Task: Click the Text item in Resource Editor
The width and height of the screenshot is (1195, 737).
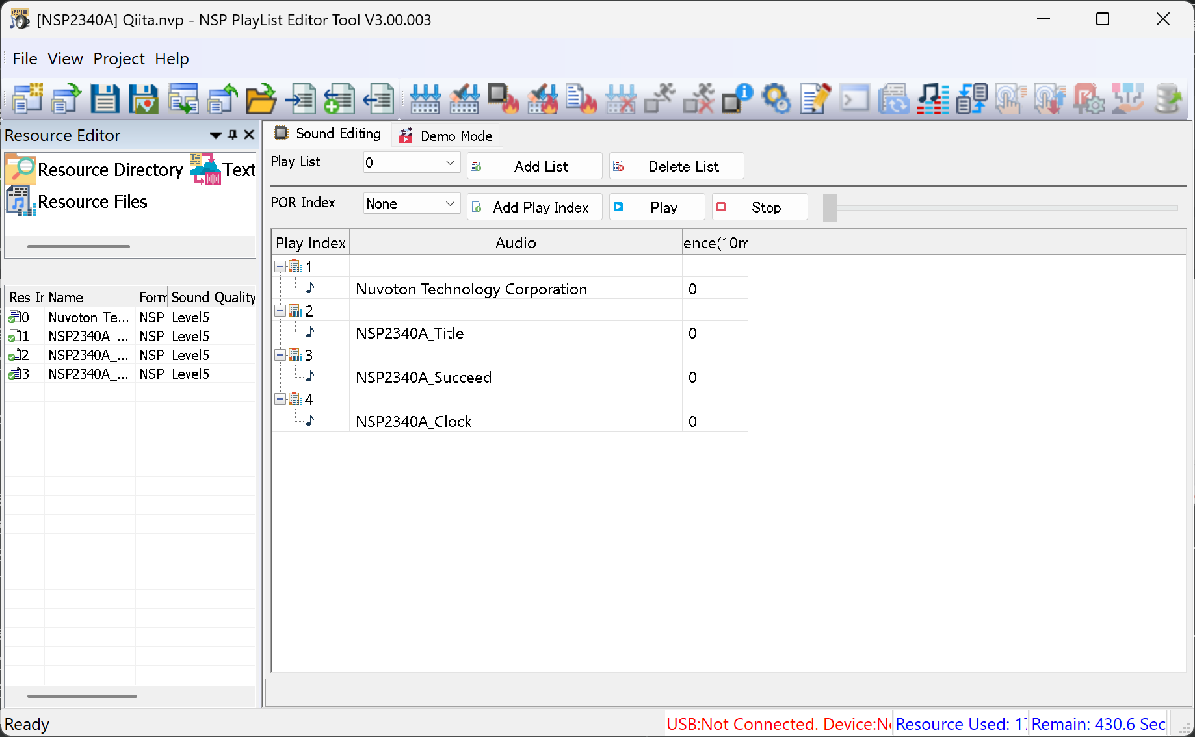Action: tap(222, 170)
